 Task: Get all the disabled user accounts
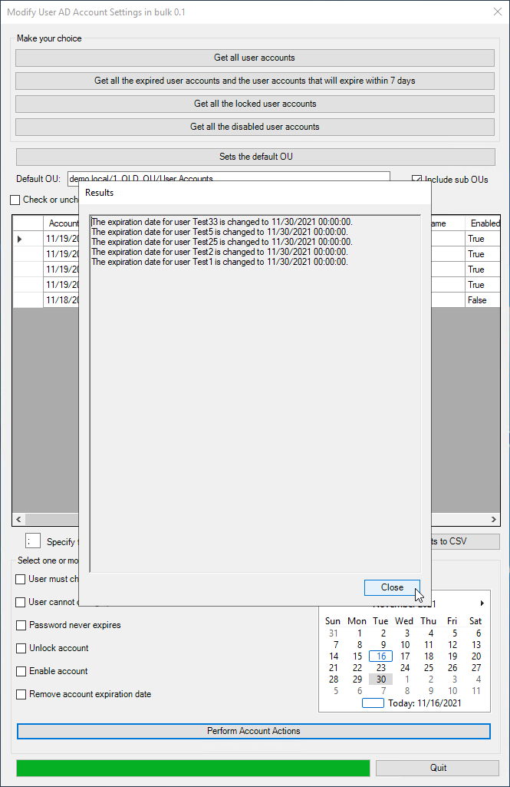click(255, 127)
